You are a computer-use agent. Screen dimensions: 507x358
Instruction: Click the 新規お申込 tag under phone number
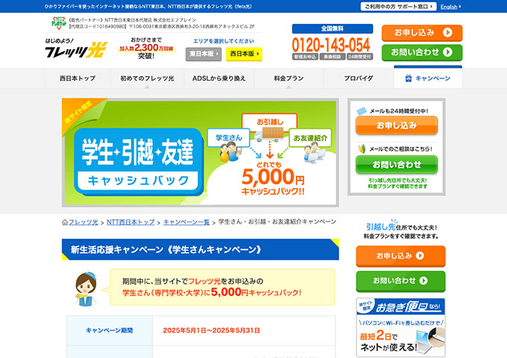(x=305, y=57)
